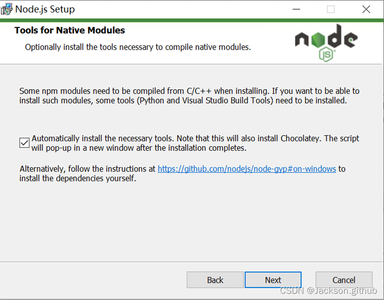Click the "Some npm modules" paragraph
This screenshot has width=384, height=300.
click(x=189, y=95)
